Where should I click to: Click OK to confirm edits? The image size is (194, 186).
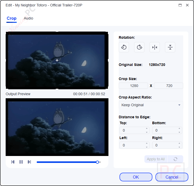click(x=136, y=177)
